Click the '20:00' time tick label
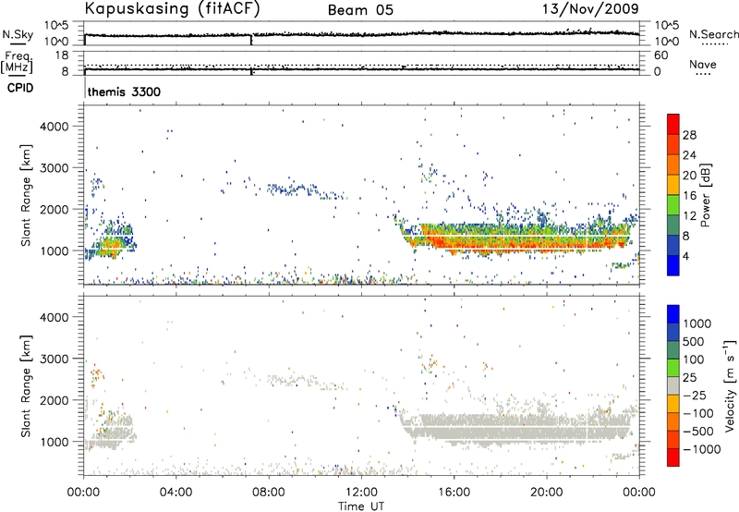The image size is (739, 512). pyautogui.click(x=546, y=493)
